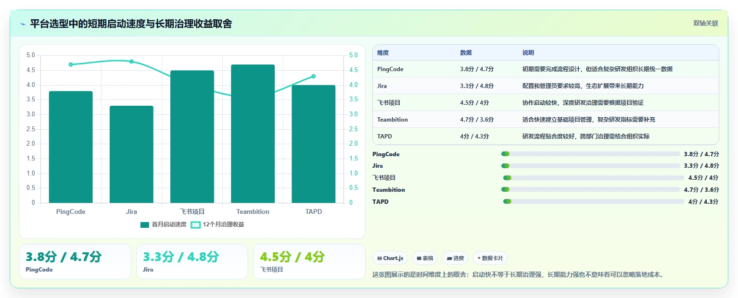Image resolution: width=738 pixels, height=298 pixels.
Task: Click the Teambition progress bar
Action: (591, 190)
